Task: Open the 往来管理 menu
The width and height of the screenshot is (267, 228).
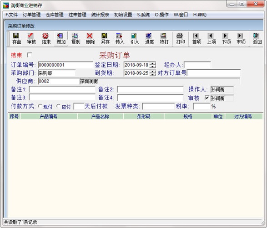Action: pyautogui.click(x=77, y=15)
